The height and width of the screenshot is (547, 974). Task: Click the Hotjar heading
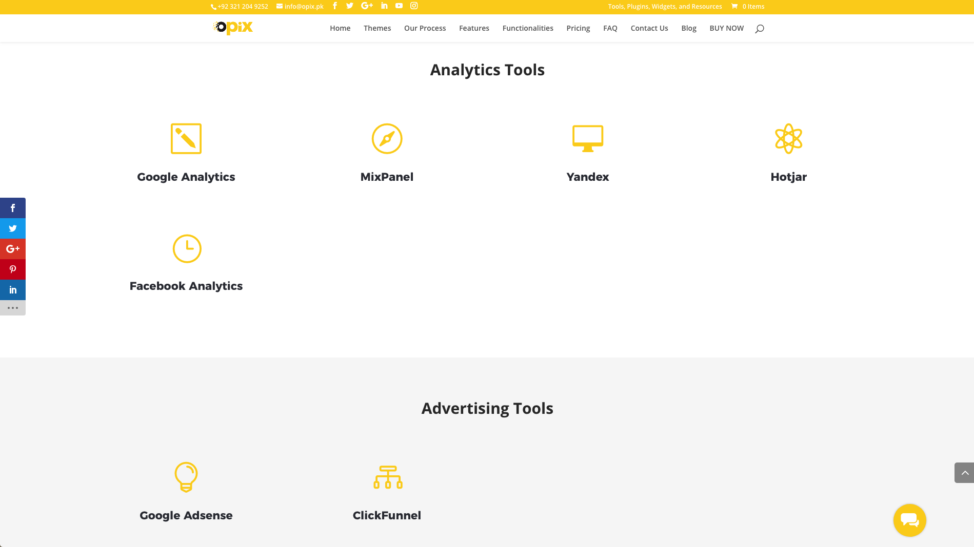coord(788,177)
